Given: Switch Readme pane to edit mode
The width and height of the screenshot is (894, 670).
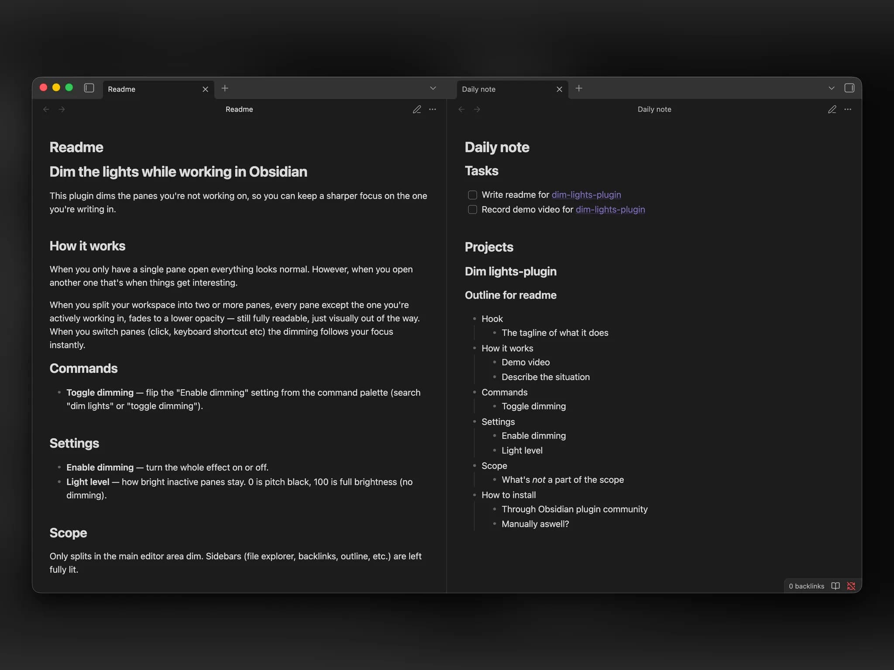Looking at the screenshot, I should 417,109.
